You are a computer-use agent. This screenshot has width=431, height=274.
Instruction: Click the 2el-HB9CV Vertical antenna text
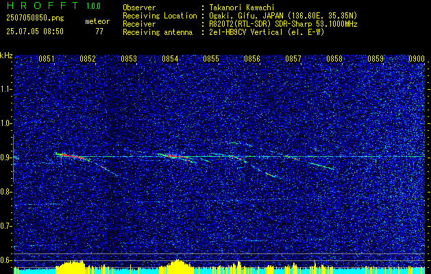pos(267,32)
